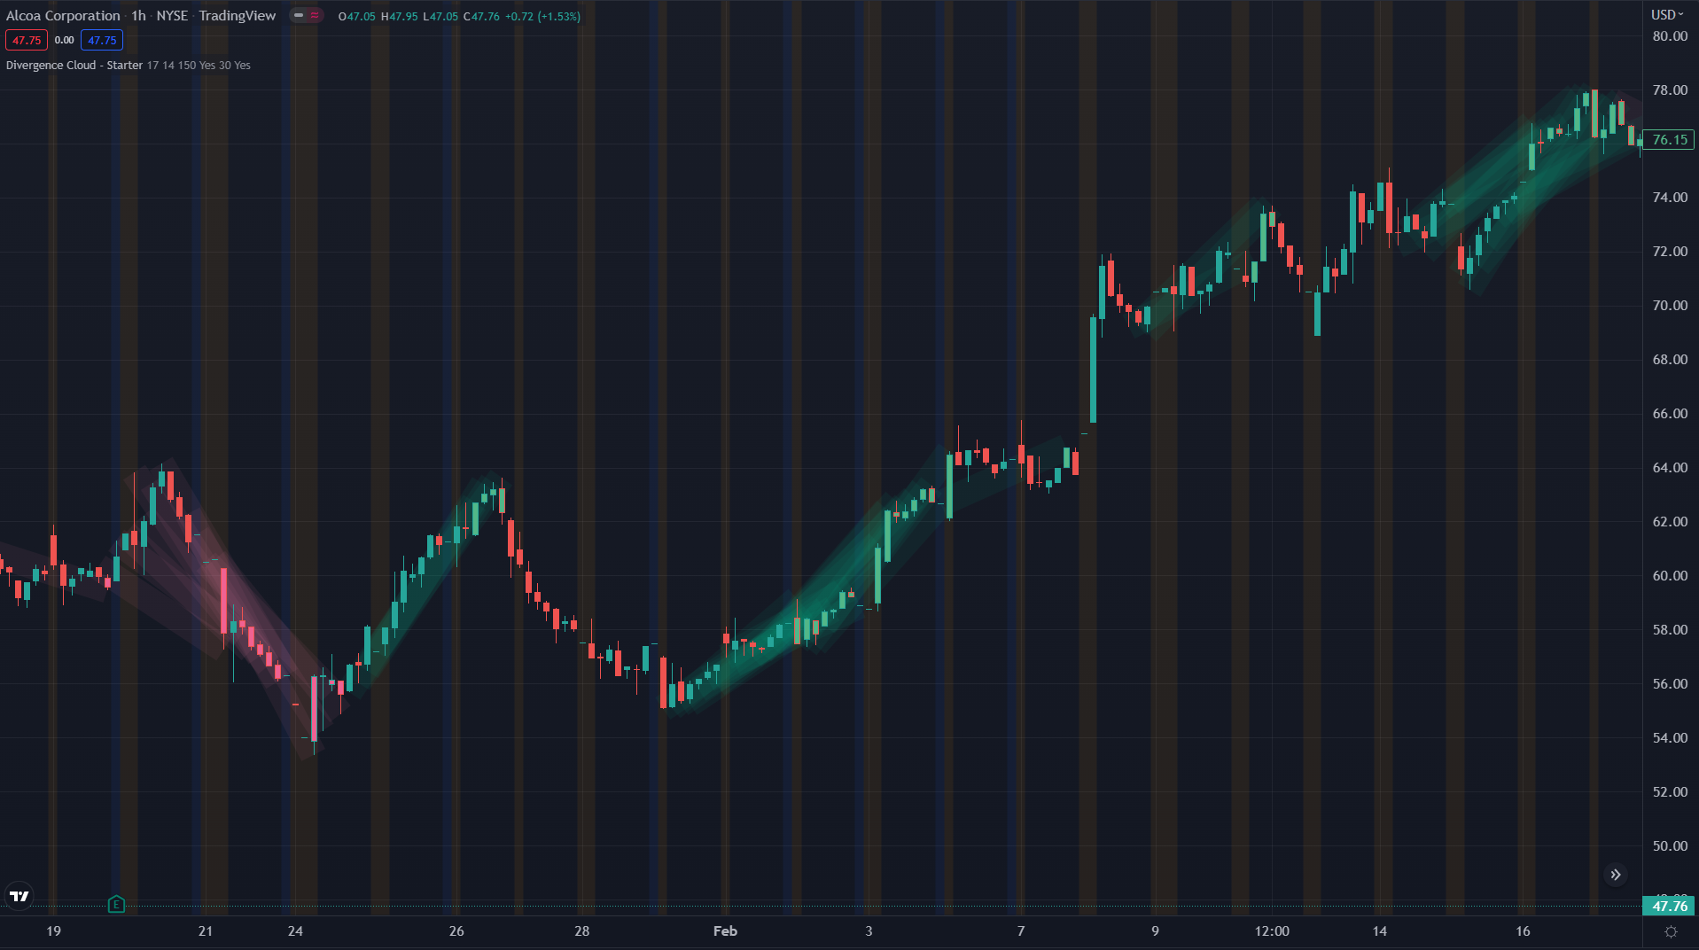Click the 0.00 spread value between bid and ask
This screenshot has height=950, width=1699.
pyautogui.click(x=63, y=40)
